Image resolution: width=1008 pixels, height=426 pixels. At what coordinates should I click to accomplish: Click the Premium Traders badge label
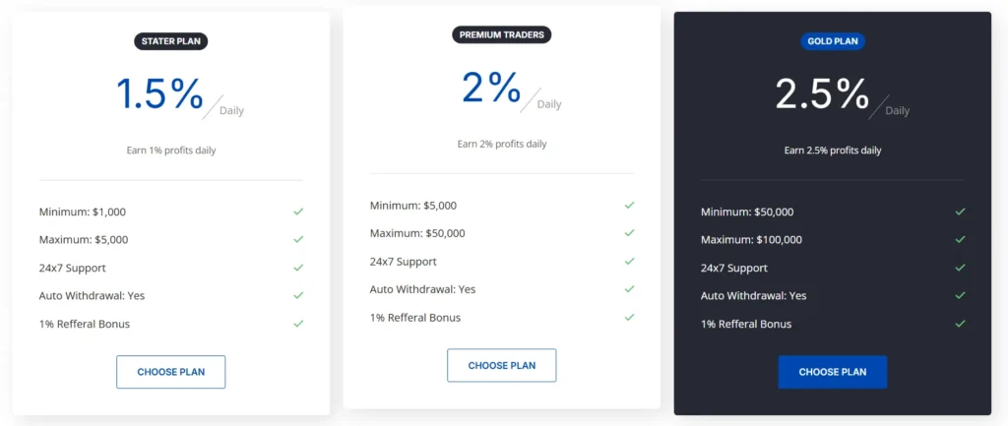pyautogui.click(x=502, y=34)
